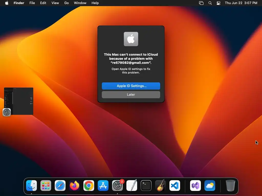Viewport: 262px width, 196px height.
Task: Open Launchpad in the Dock
Action: pos(46,186)
